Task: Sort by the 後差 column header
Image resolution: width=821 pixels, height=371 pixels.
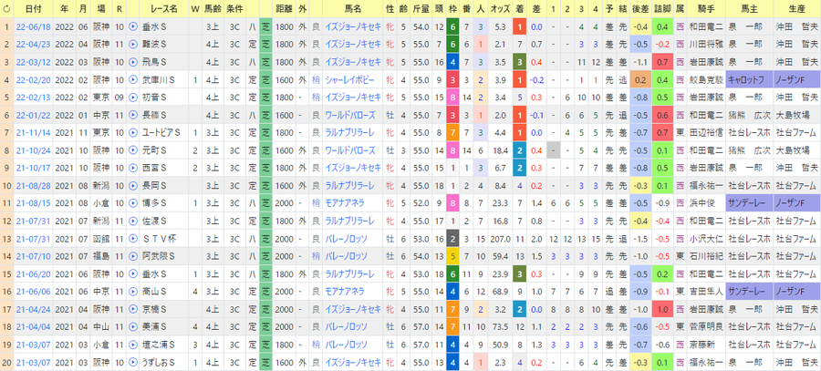Action: pyautogui.click(x=640, y=9)
